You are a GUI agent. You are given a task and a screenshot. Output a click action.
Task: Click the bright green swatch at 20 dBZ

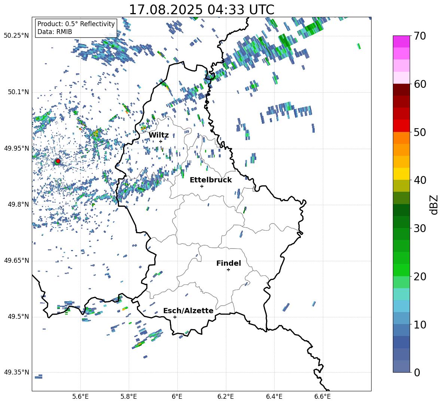coord(401,270)
